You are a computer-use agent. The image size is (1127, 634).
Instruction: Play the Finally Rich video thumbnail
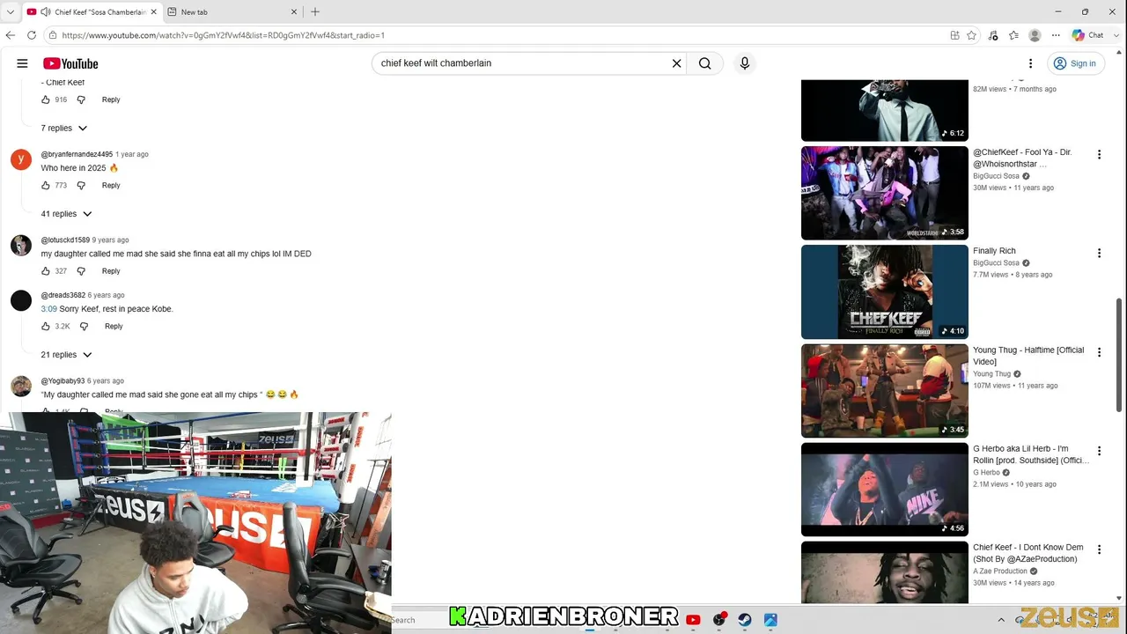tap(884, 291)
